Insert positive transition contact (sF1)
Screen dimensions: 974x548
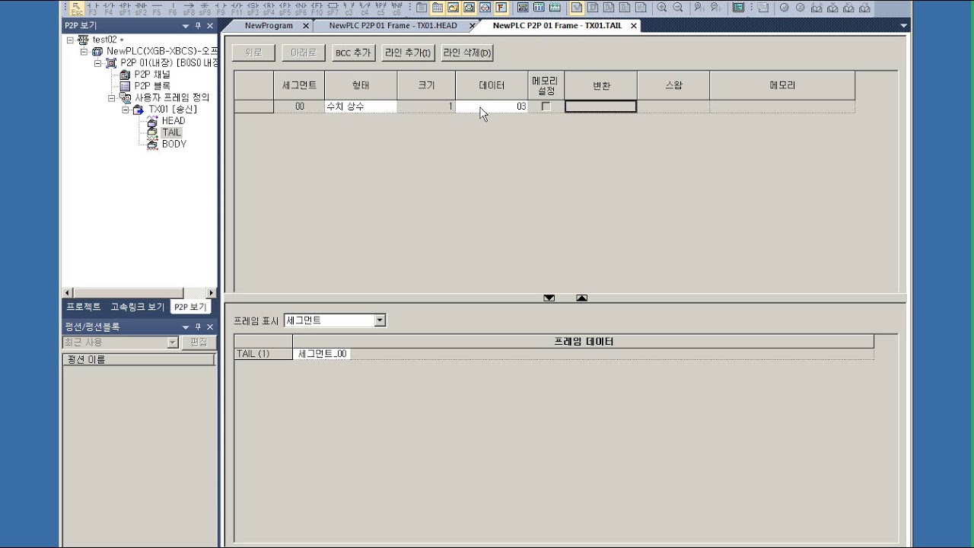[x=125, y=8]
